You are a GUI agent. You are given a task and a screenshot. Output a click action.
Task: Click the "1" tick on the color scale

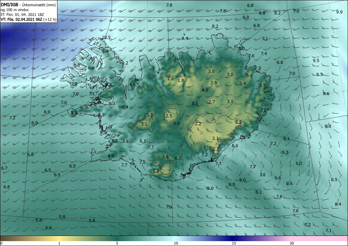pos(59,244)
